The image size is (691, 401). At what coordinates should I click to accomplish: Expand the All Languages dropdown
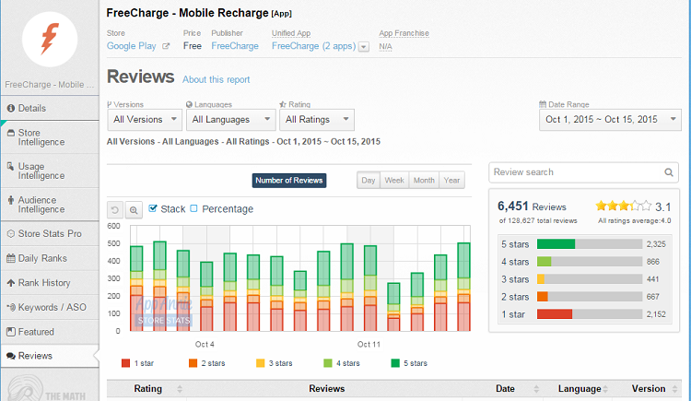pos(230,119)
